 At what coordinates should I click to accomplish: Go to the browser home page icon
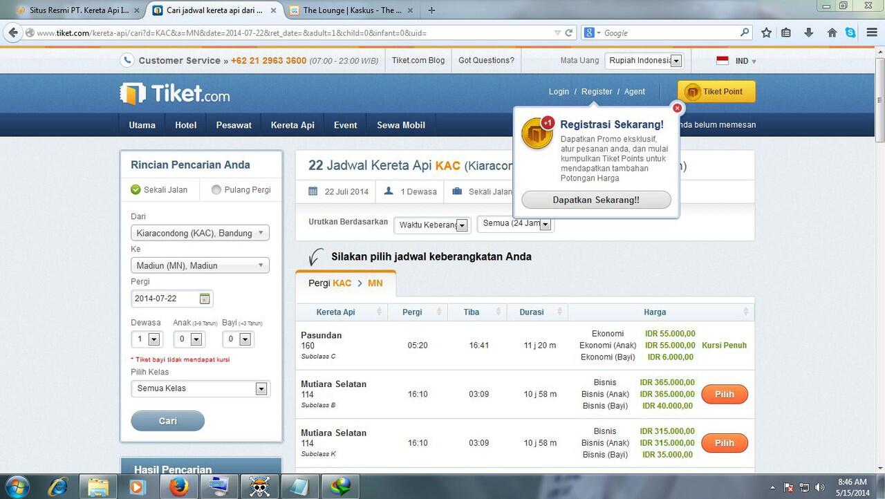(x=832, y=32)
